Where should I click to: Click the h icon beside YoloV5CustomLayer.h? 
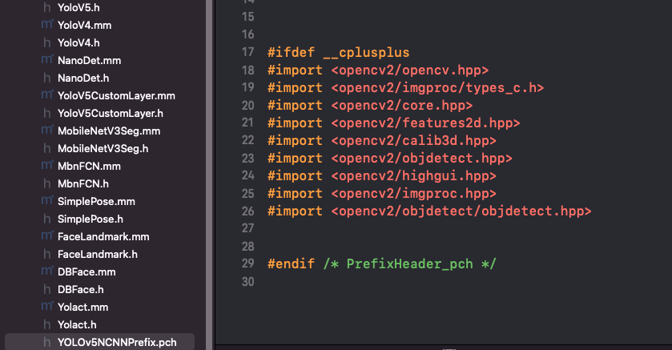pyautogui.click(x=47, y=113)
